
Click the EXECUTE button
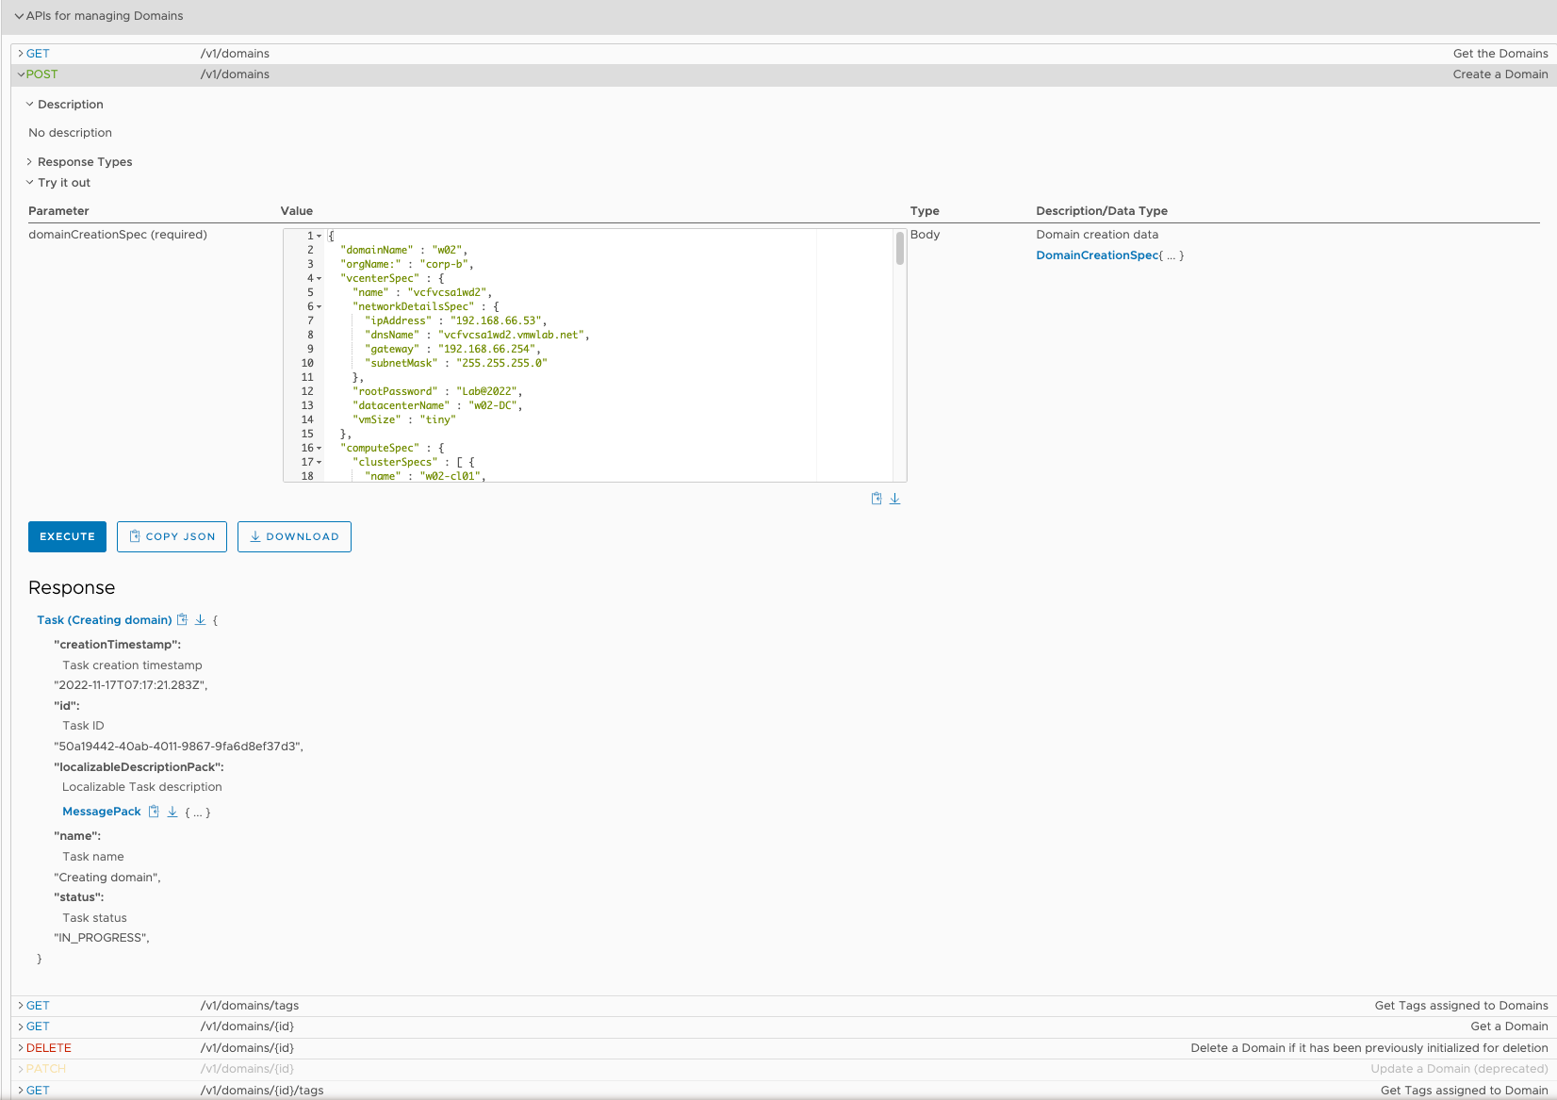[67, 536]
